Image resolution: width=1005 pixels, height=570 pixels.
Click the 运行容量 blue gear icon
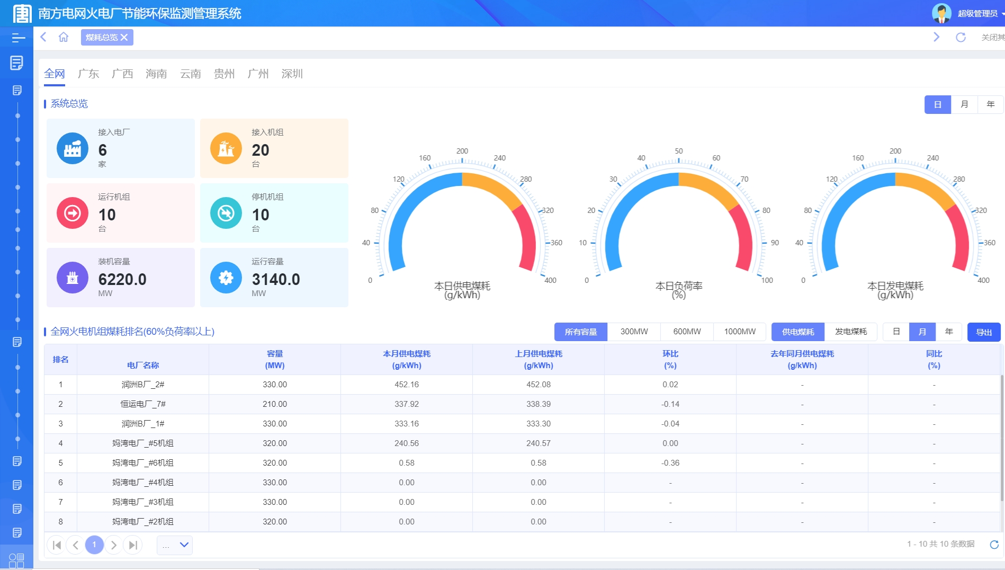pyautogui.click(x=226, y=278)
